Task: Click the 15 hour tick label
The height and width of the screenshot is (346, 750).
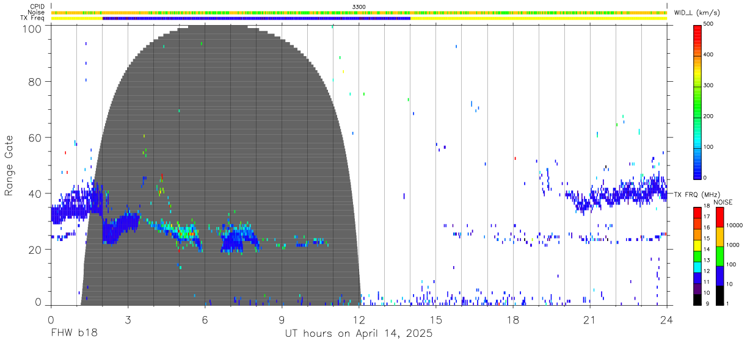Action: tap(436, 319)
